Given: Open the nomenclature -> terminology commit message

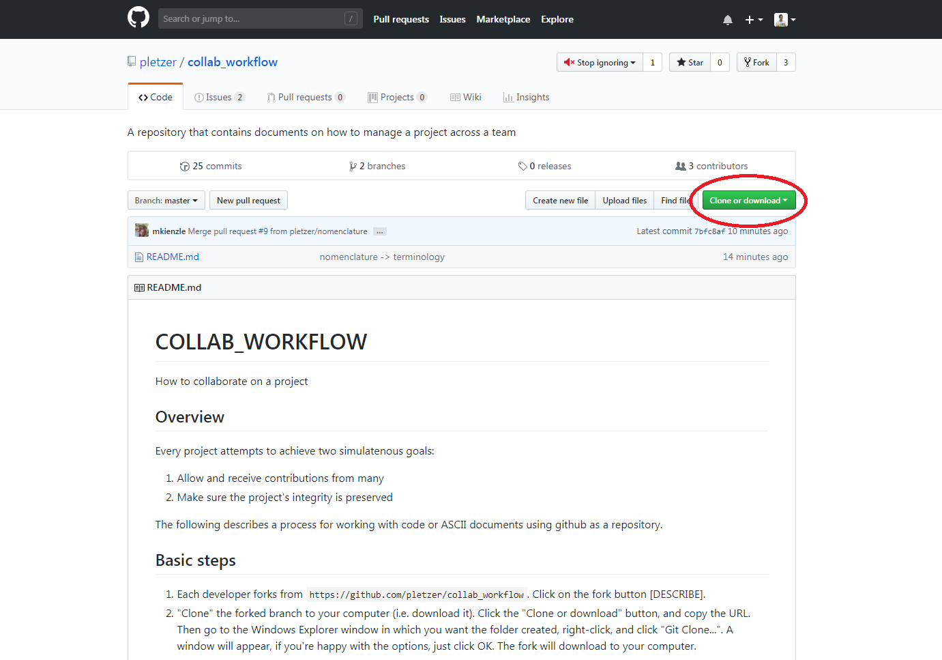Looking at the screenshot, I should point(382,257).
